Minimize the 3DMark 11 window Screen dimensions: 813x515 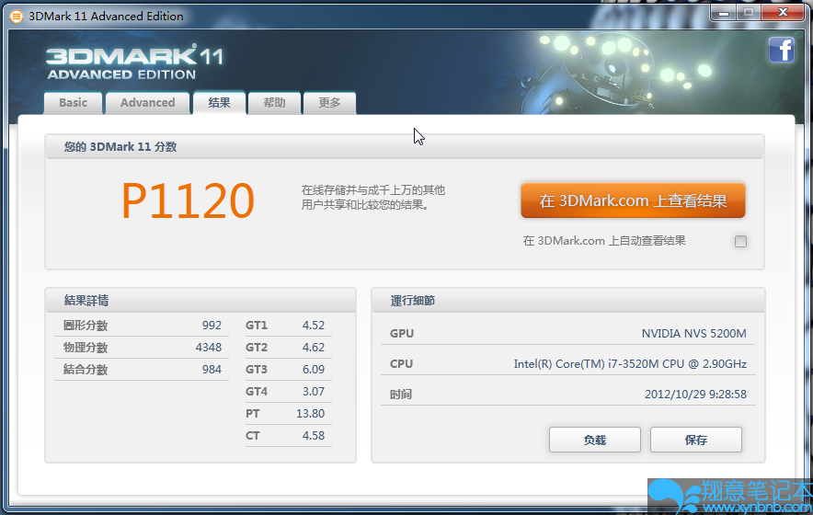[x=724, y=13]
